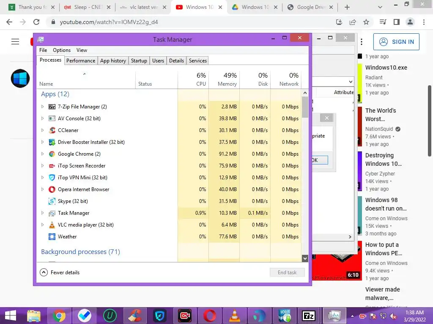This screenshot has height=324, width=433.
Task: Expand the 7-Zip File Manager process group
Action: (x=43, y=107)
